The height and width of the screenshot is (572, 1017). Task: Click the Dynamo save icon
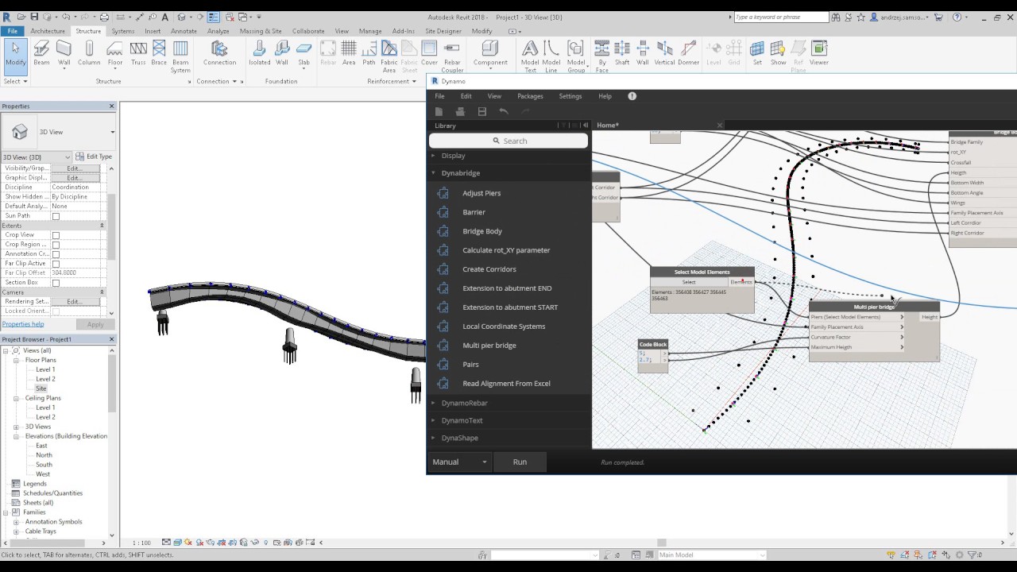(x=481, y=112)
